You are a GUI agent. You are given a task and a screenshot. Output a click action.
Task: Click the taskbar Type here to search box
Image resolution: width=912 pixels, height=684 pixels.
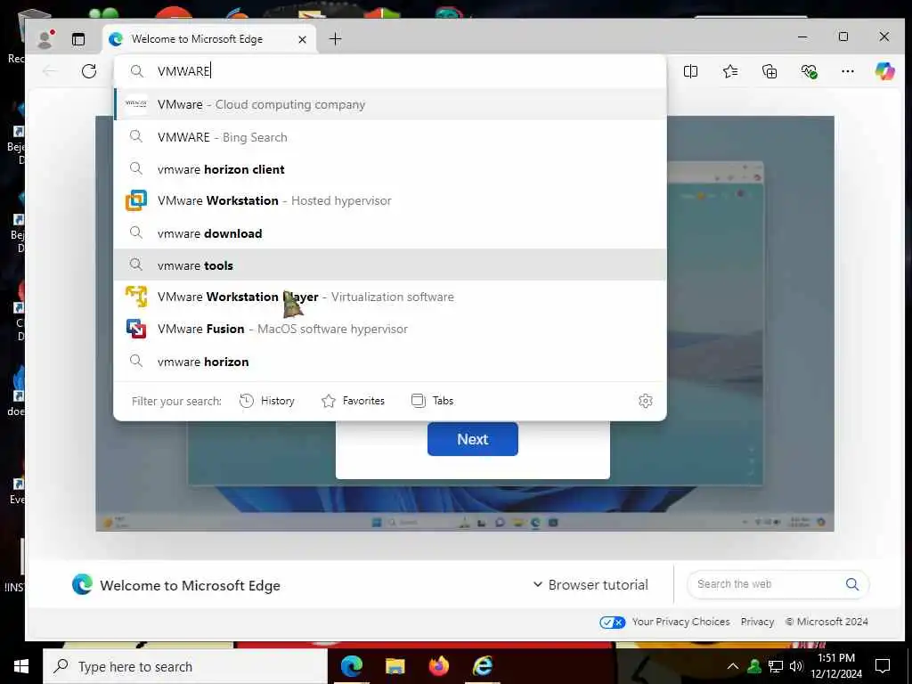[x=185, y=666]
